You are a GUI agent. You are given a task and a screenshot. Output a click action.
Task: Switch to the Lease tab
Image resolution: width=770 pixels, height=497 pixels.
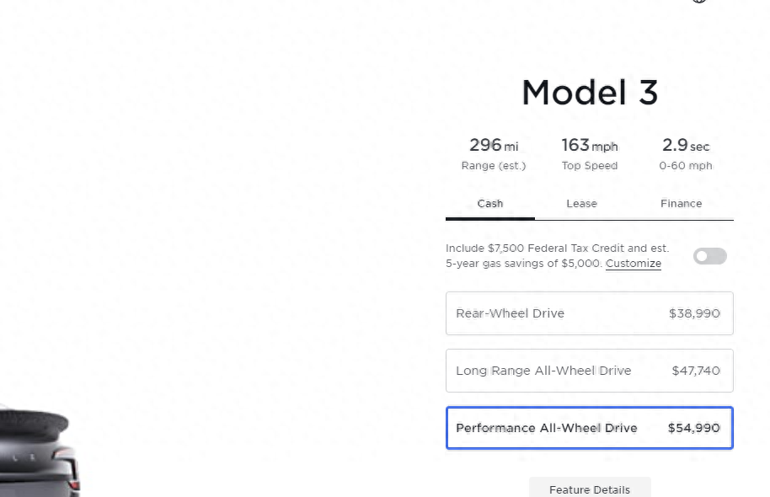[581, 203]
